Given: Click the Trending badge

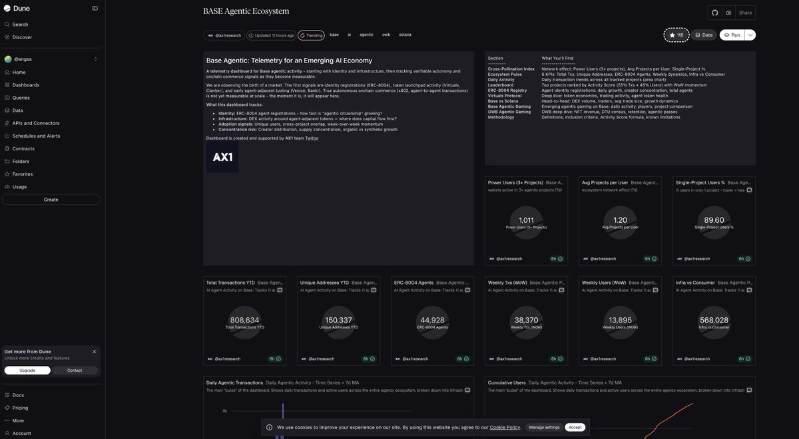Looking at the screenshot, I should coord(311,35).
